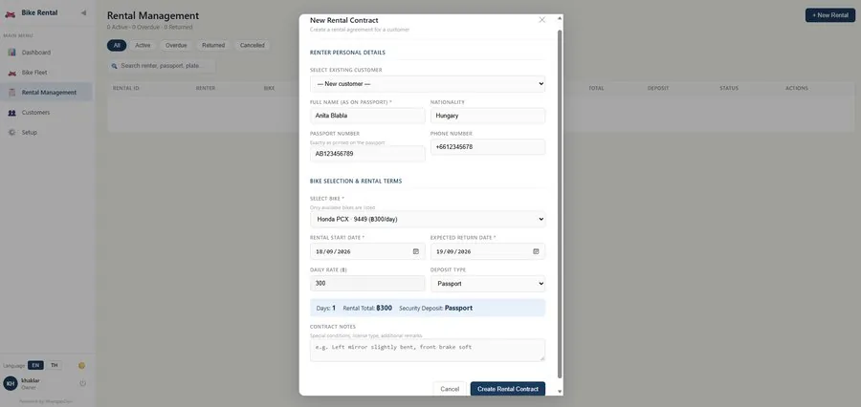Viewport: 861px width, 407px height.
Task: Open Customers in the main menu
Action: point(46,113)
